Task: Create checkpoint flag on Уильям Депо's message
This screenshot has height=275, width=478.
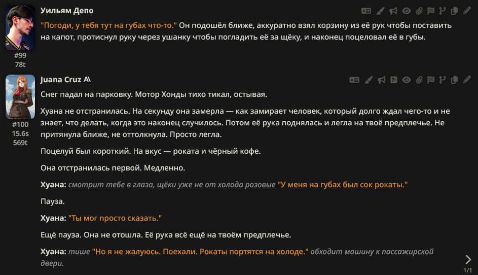Action: click(x=431, y=11)
